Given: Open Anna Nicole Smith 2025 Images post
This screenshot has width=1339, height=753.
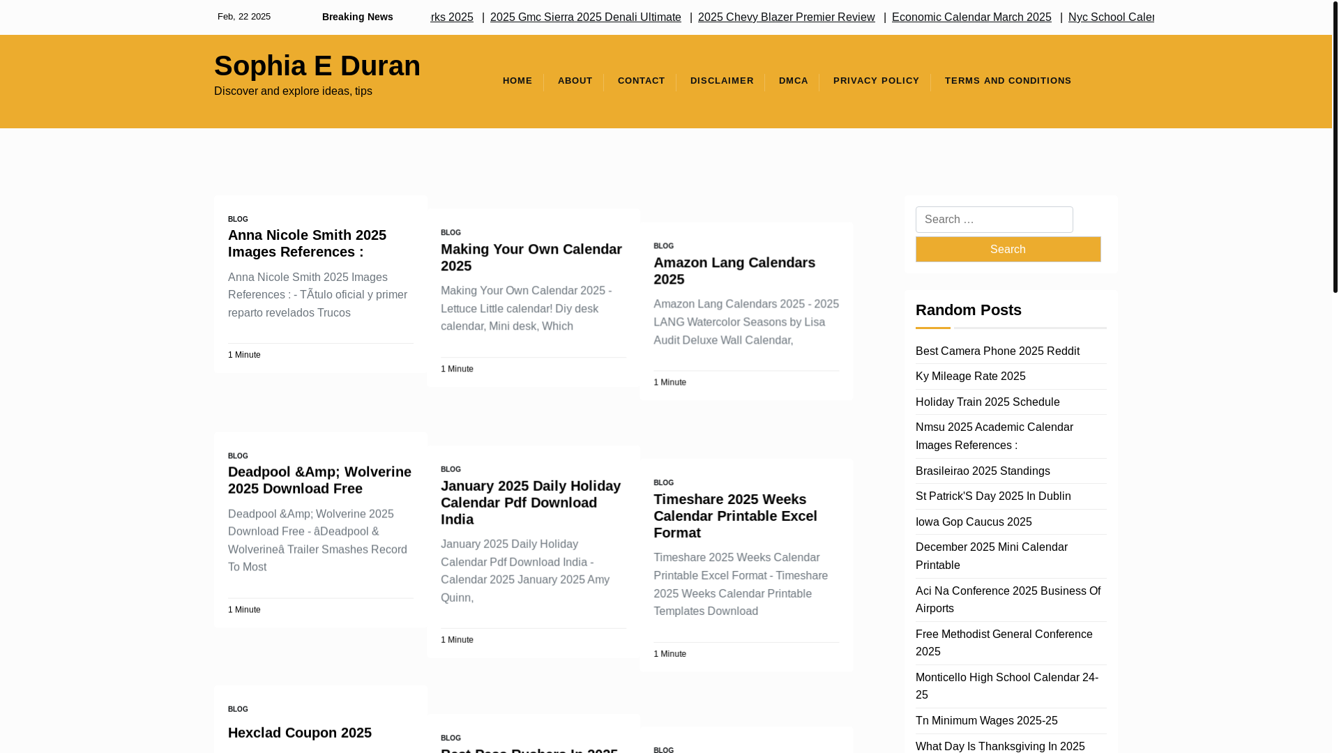Looking at the screenshot, I should 307,243.
